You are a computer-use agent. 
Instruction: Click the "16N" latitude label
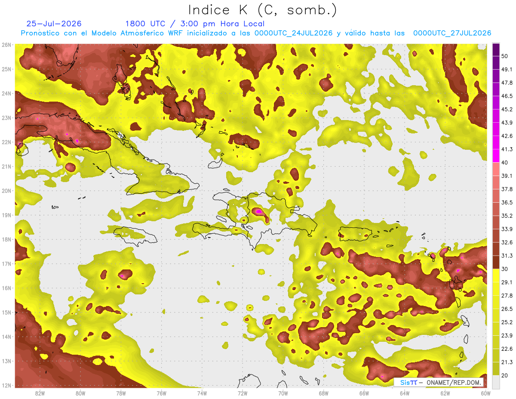click(x=7, y=288)
